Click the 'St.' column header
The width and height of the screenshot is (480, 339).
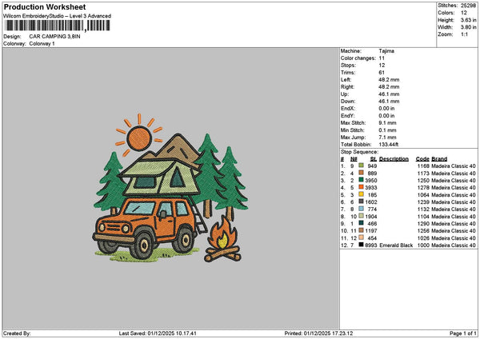click(x=374, y=159)
